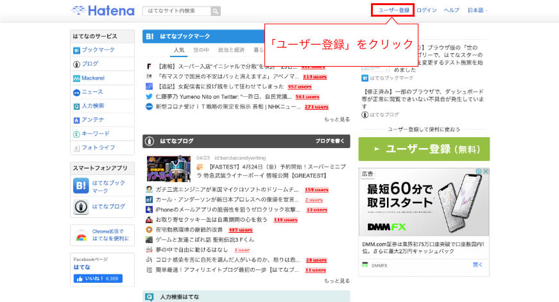Image resolution: width=559 pixels, height=302 pixels.
Task: Click the Facebook いいね! button
Action: (x=98, y=278)
